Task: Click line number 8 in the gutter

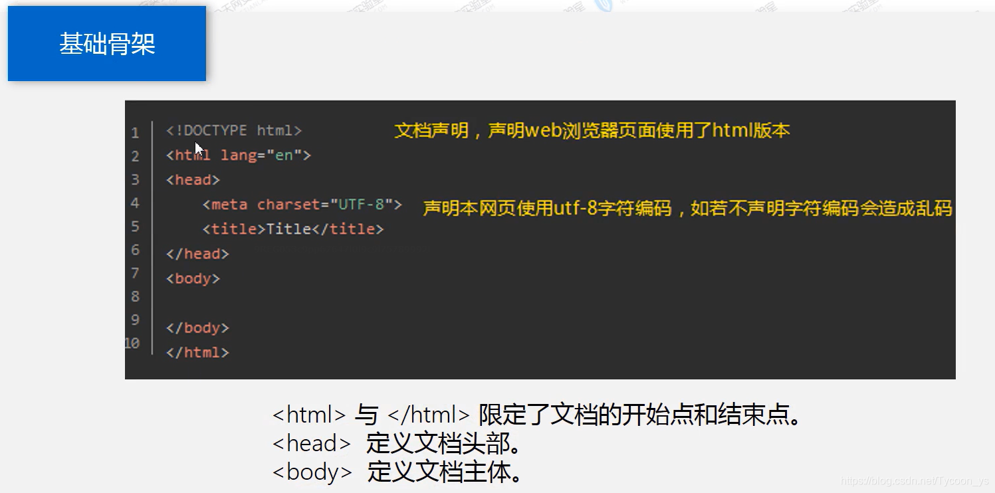Action: pyautogui.click(x=135, y=296)
